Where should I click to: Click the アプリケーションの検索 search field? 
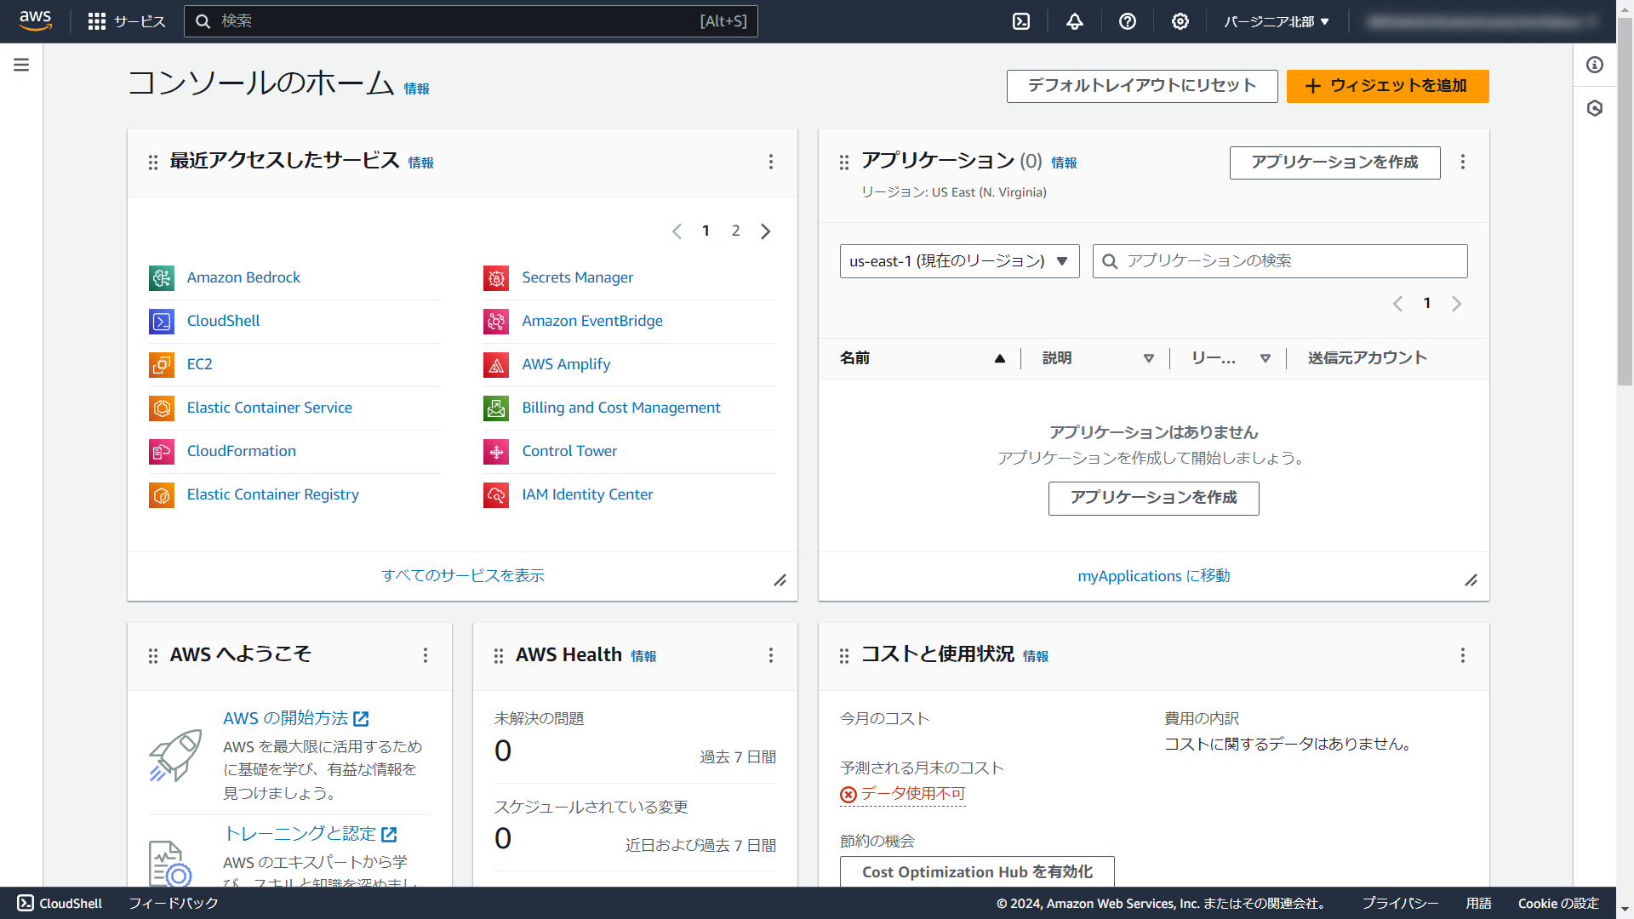click(x=1280, y=261)
